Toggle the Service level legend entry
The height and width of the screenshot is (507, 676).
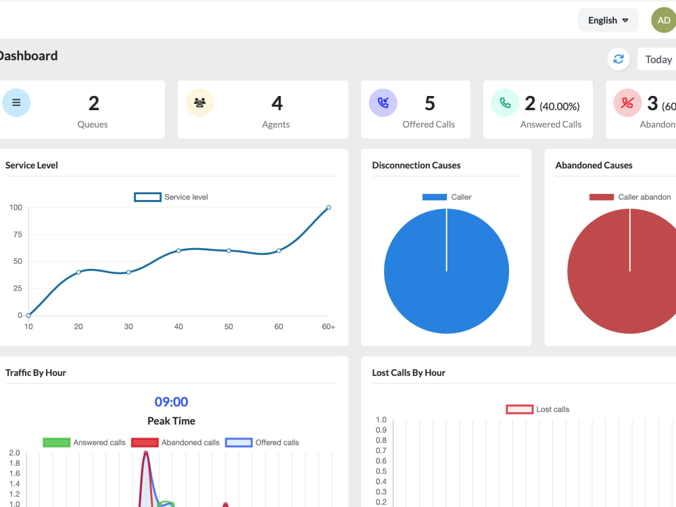171,197
